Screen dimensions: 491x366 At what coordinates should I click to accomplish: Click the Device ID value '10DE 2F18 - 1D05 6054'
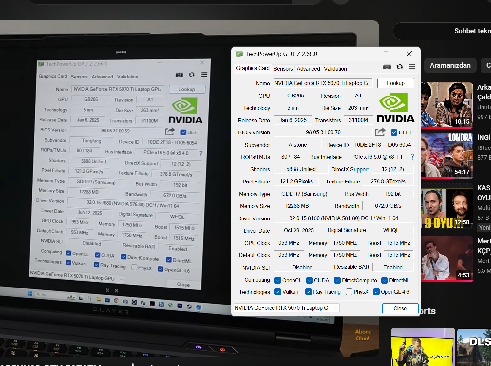[x=383, y=145]
